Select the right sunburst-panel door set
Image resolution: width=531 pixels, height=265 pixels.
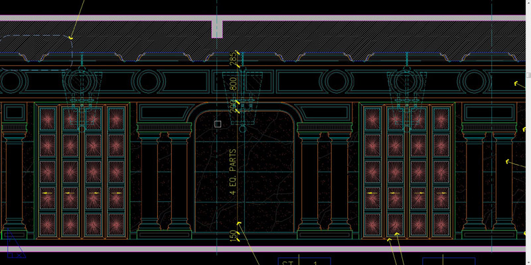click(407, 171)
